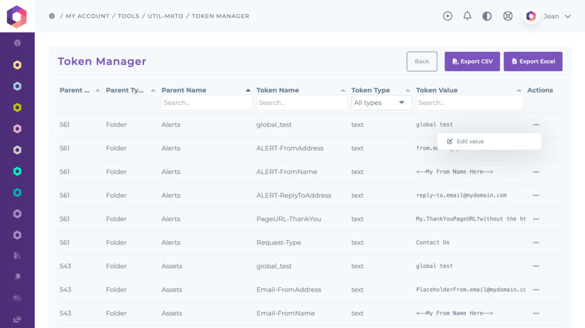Open actions menu for Request-Type row

[536, 242]
